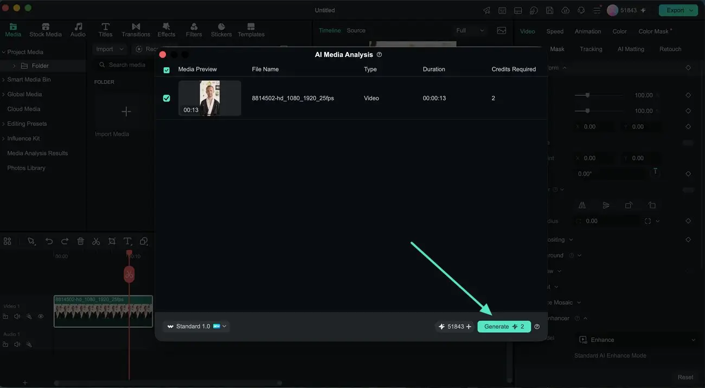
Task: Click the help icon next to Generate
Action: [x=537, y=327]
